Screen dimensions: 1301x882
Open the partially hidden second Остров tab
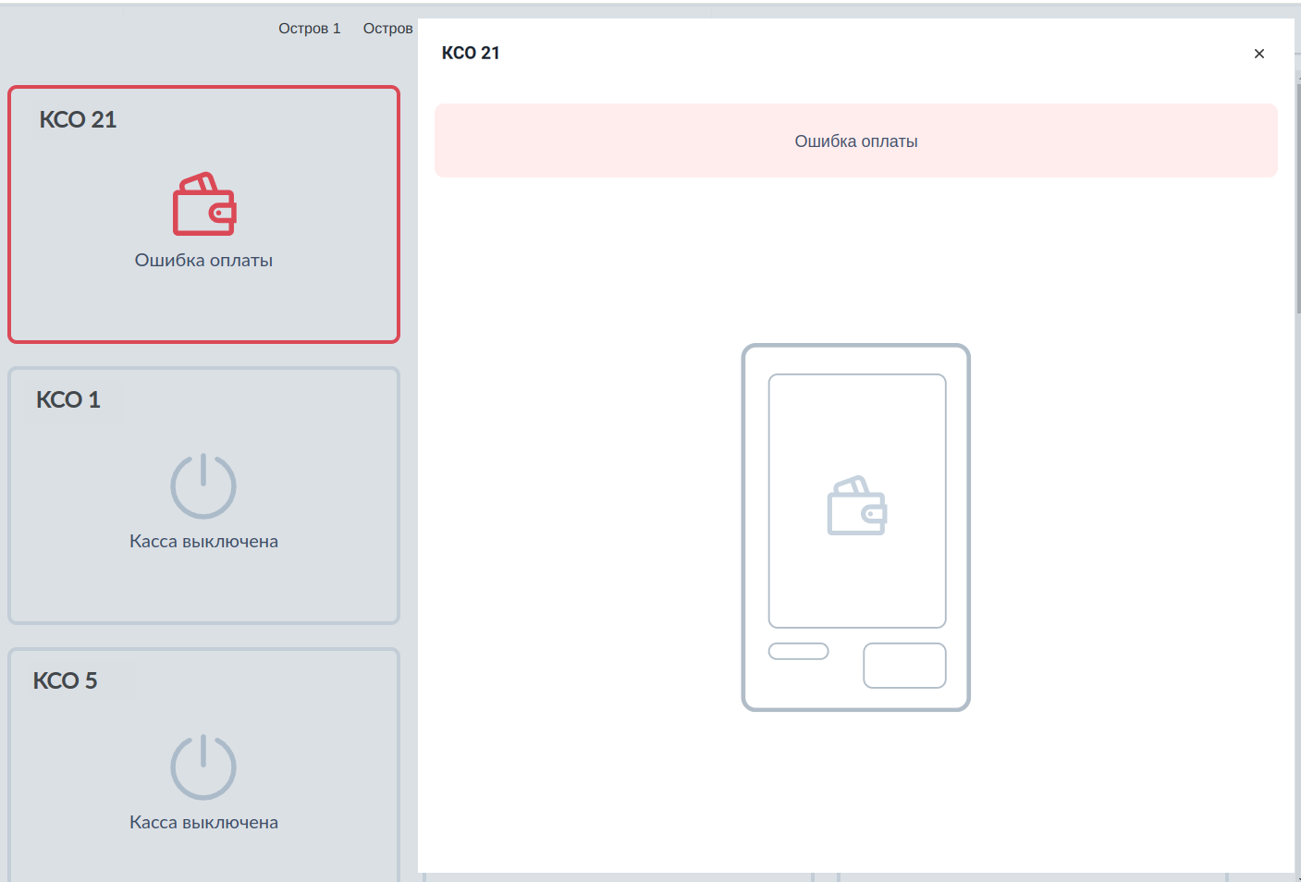(388, 29)
